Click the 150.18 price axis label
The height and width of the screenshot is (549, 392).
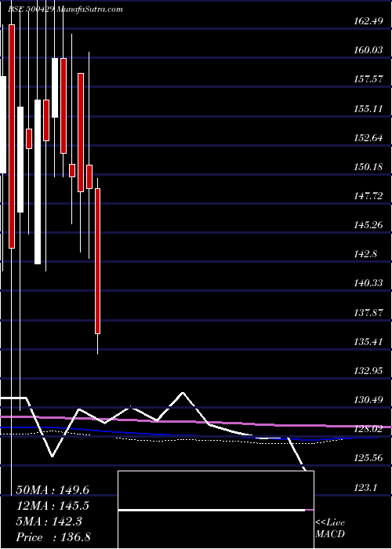[368, 166]
